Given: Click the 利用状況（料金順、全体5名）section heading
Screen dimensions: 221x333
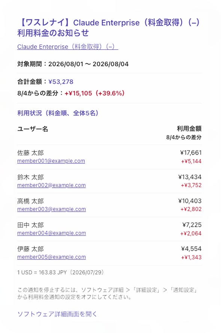Looking at the screenshot, I should [58, 113].
